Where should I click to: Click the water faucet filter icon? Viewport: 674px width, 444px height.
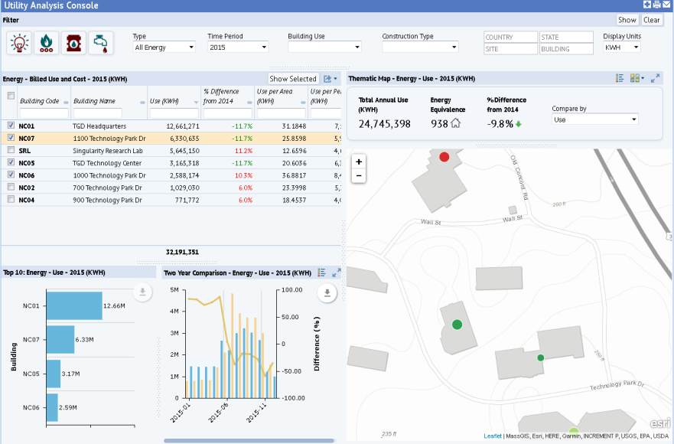pyautogui.click(x=101, y=43)
